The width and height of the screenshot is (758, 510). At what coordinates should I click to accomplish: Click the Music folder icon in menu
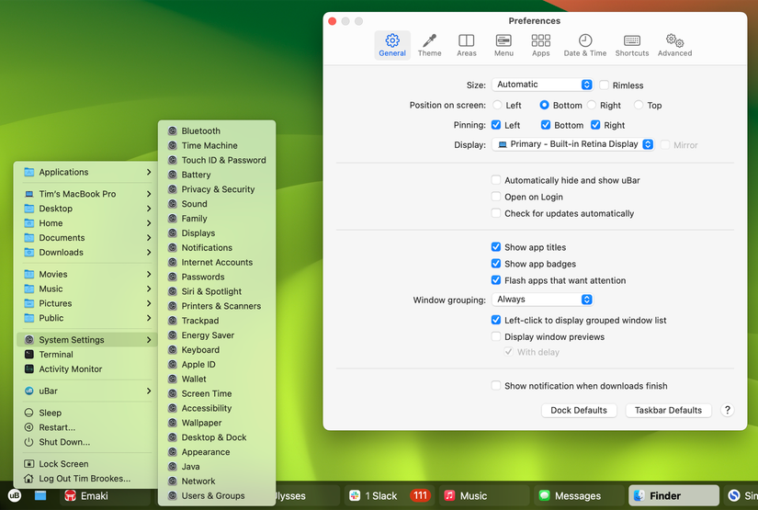pyautogui.click(x=29, y=289)
